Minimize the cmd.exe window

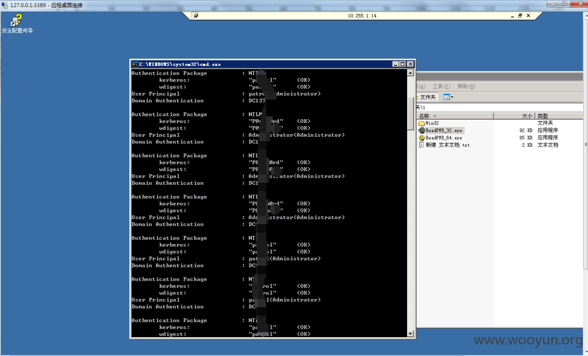[396, 64]
